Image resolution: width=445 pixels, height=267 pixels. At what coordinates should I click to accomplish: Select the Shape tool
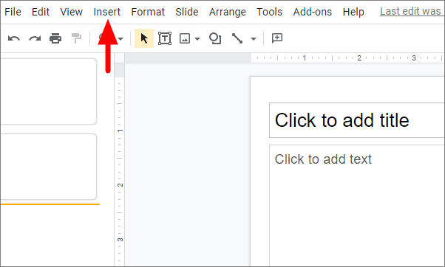[x=215, y=38]
